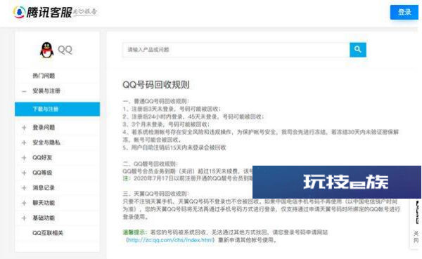Focus the product or question search field
422x259 pixels.
[236, 50]
